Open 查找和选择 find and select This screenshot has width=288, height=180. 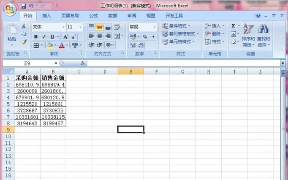(x=263, y=35)
